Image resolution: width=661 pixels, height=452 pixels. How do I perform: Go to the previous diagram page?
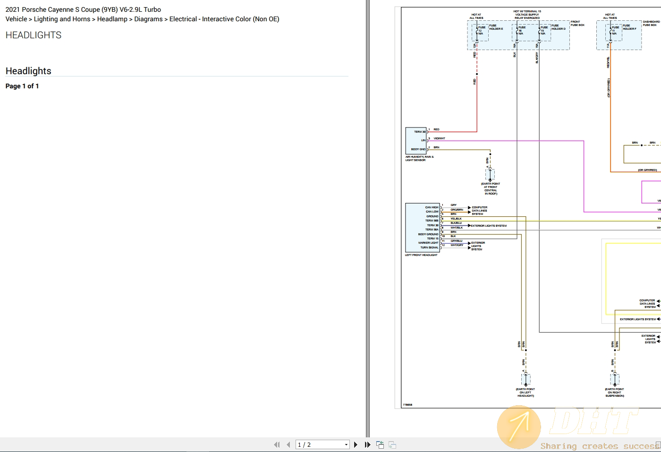coord(288,445)
